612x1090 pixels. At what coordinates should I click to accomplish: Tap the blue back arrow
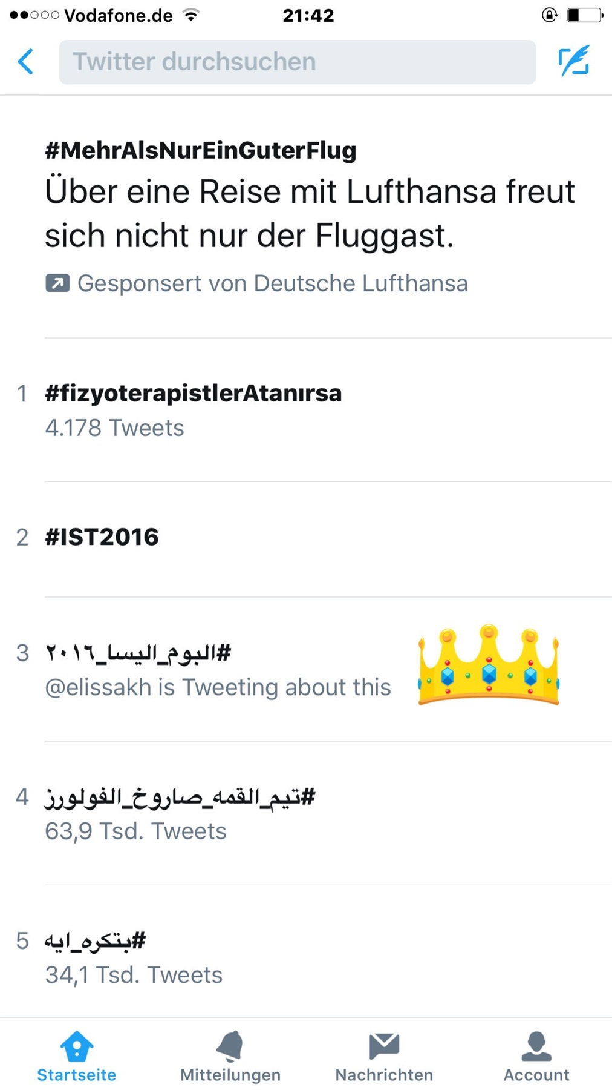25,61
